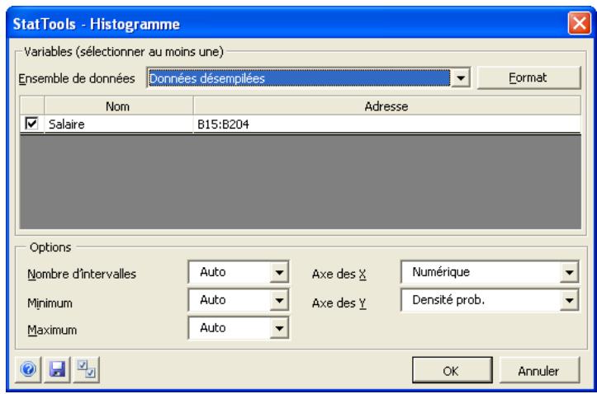
Task: Expand the Maximum dropdown arrow
Action: point(279,328)
